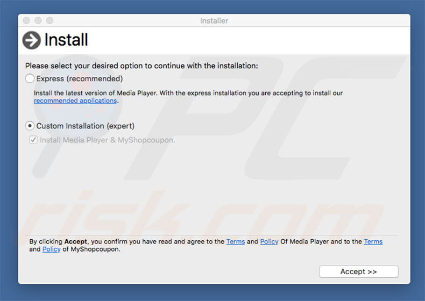Click the 'Custom Installation (expert)' label text

coord(86,126)
